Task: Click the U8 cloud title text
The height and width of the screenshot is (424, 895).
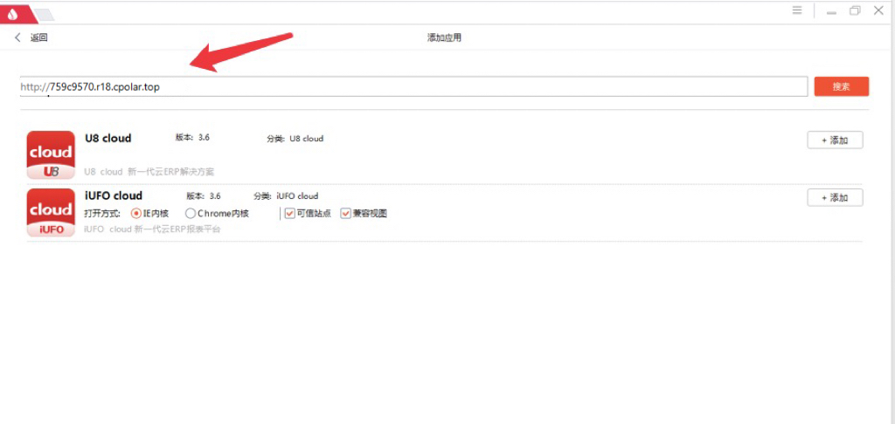Action: tap(108, 138)
